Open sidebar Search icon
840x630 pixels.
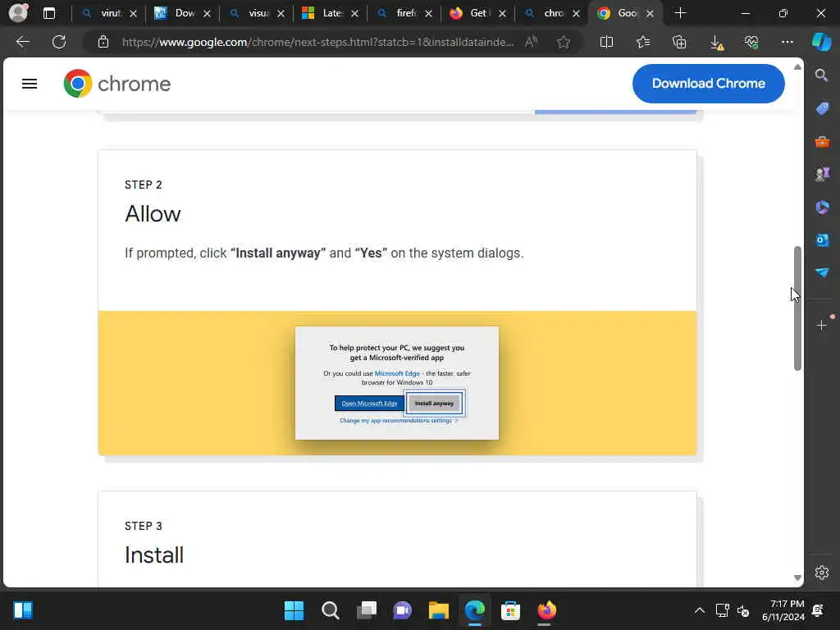point(822,75)
